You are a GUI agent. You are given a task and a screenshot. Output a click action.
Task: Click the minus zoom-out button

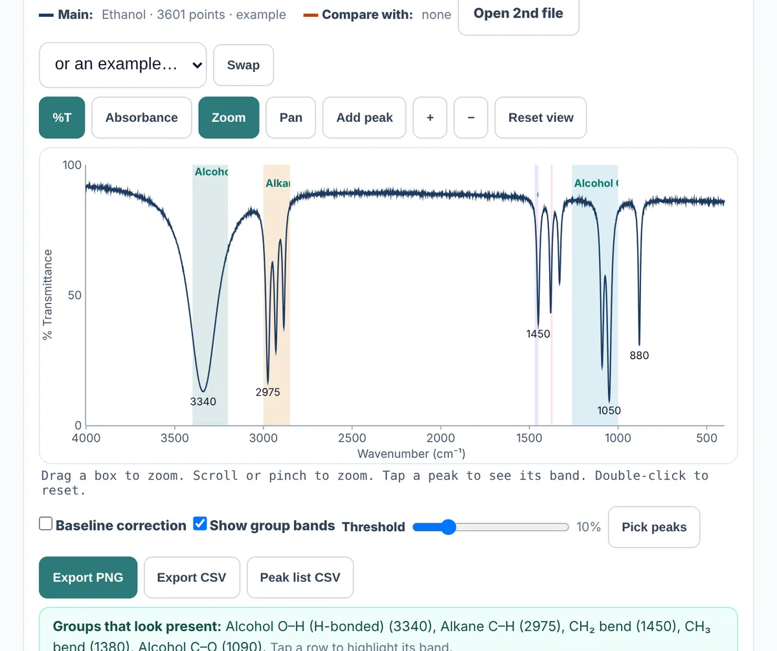471,117
